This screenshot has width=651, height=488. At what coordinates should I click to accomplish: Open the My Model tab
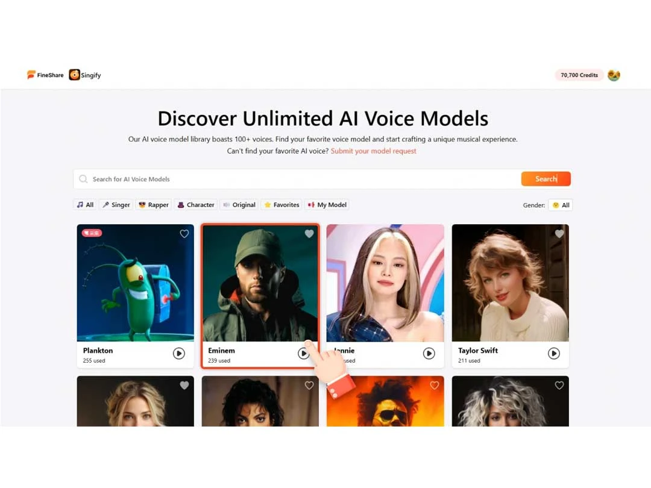tap(327, 205)
